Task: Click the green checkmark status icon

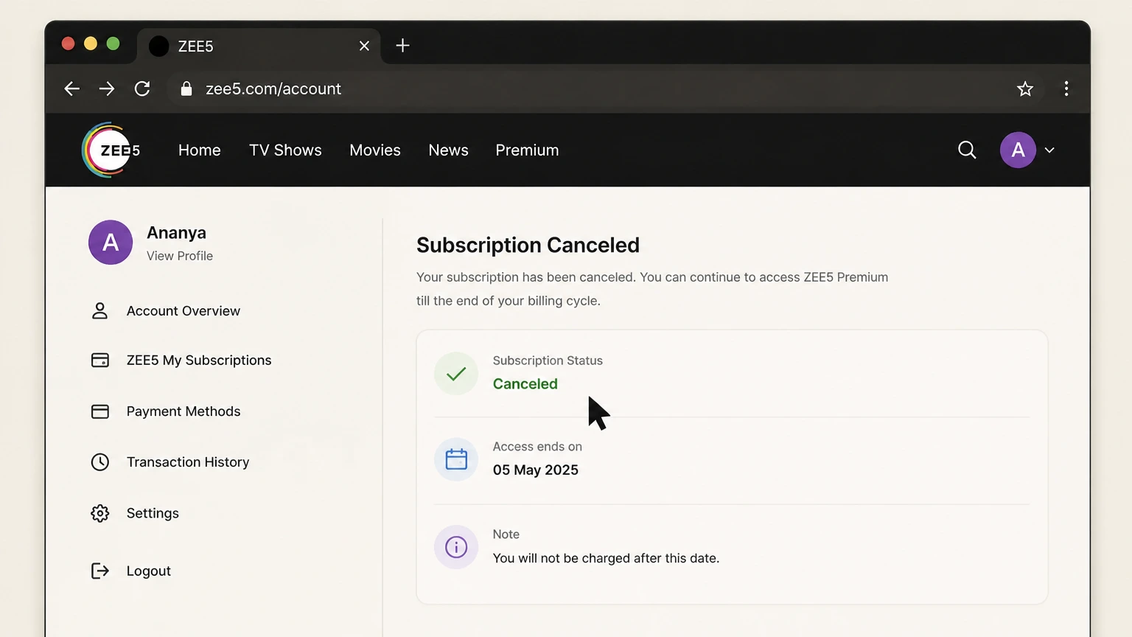Action: (x=456, y=374)
